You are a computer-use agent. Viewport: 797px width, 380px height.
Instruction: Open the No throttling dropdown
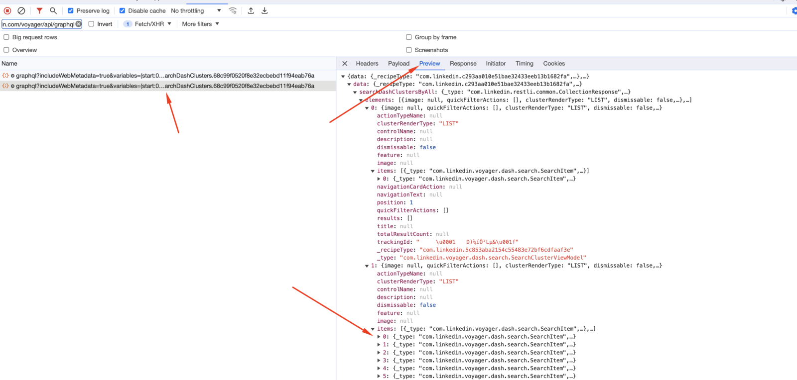click(x=196, y=10)
